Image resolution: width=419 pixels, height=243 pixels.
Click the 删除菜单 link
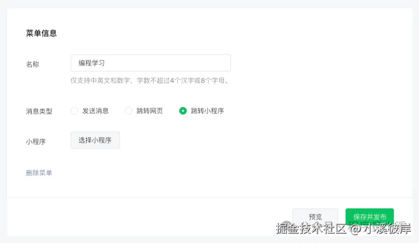(x=39, y=173)
